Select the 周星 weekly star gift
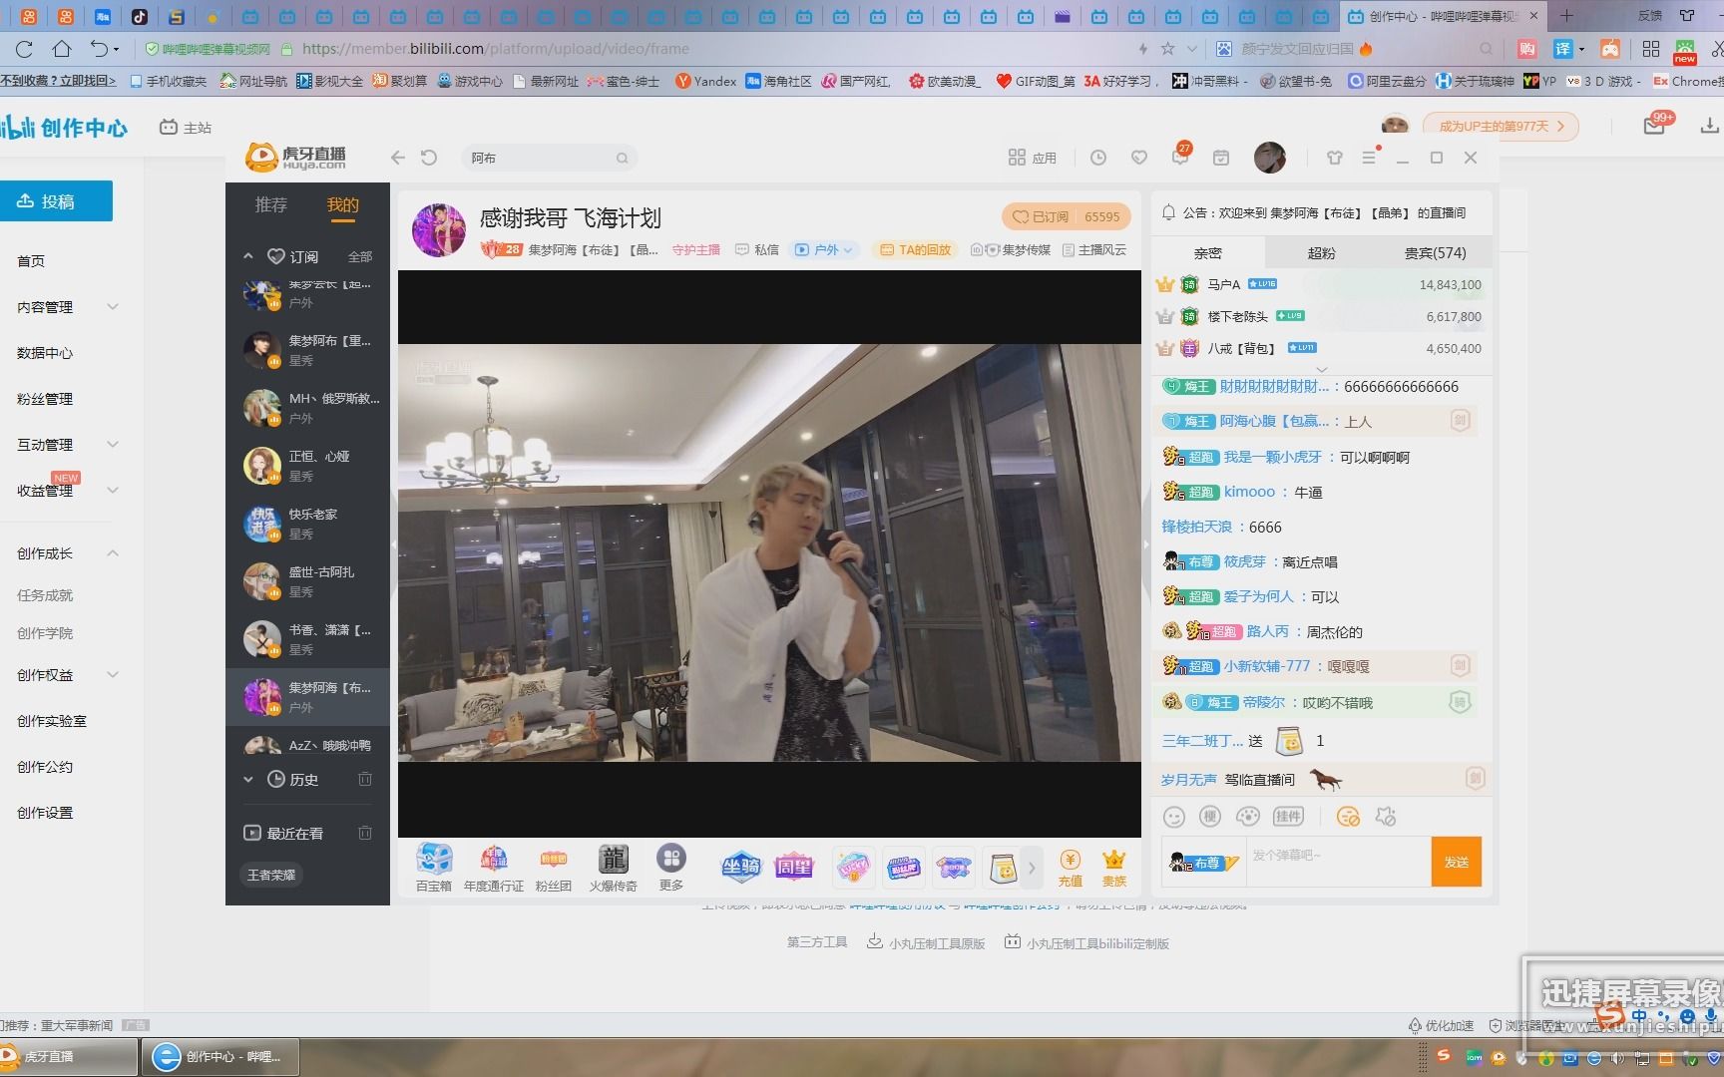This screenshot has width=1724, height=1077. [794, 867]
